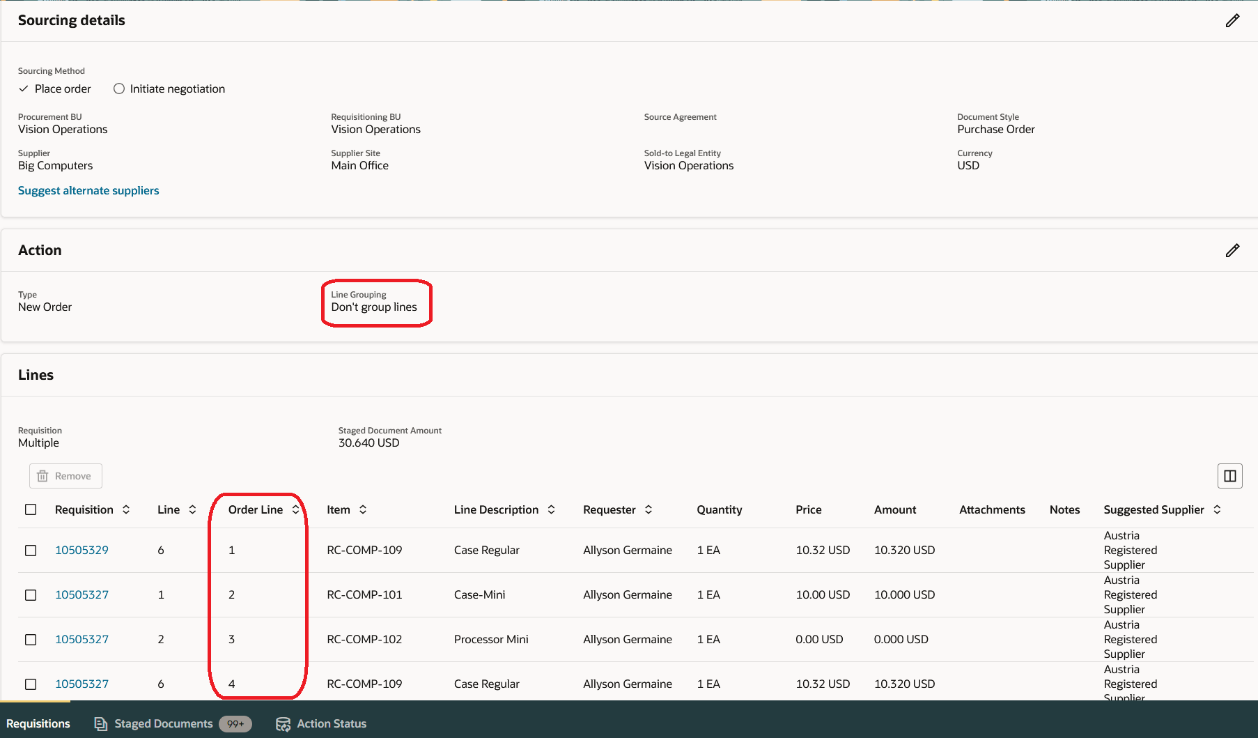Toggle the select-all lines checkbox

[x=31, y=509]
